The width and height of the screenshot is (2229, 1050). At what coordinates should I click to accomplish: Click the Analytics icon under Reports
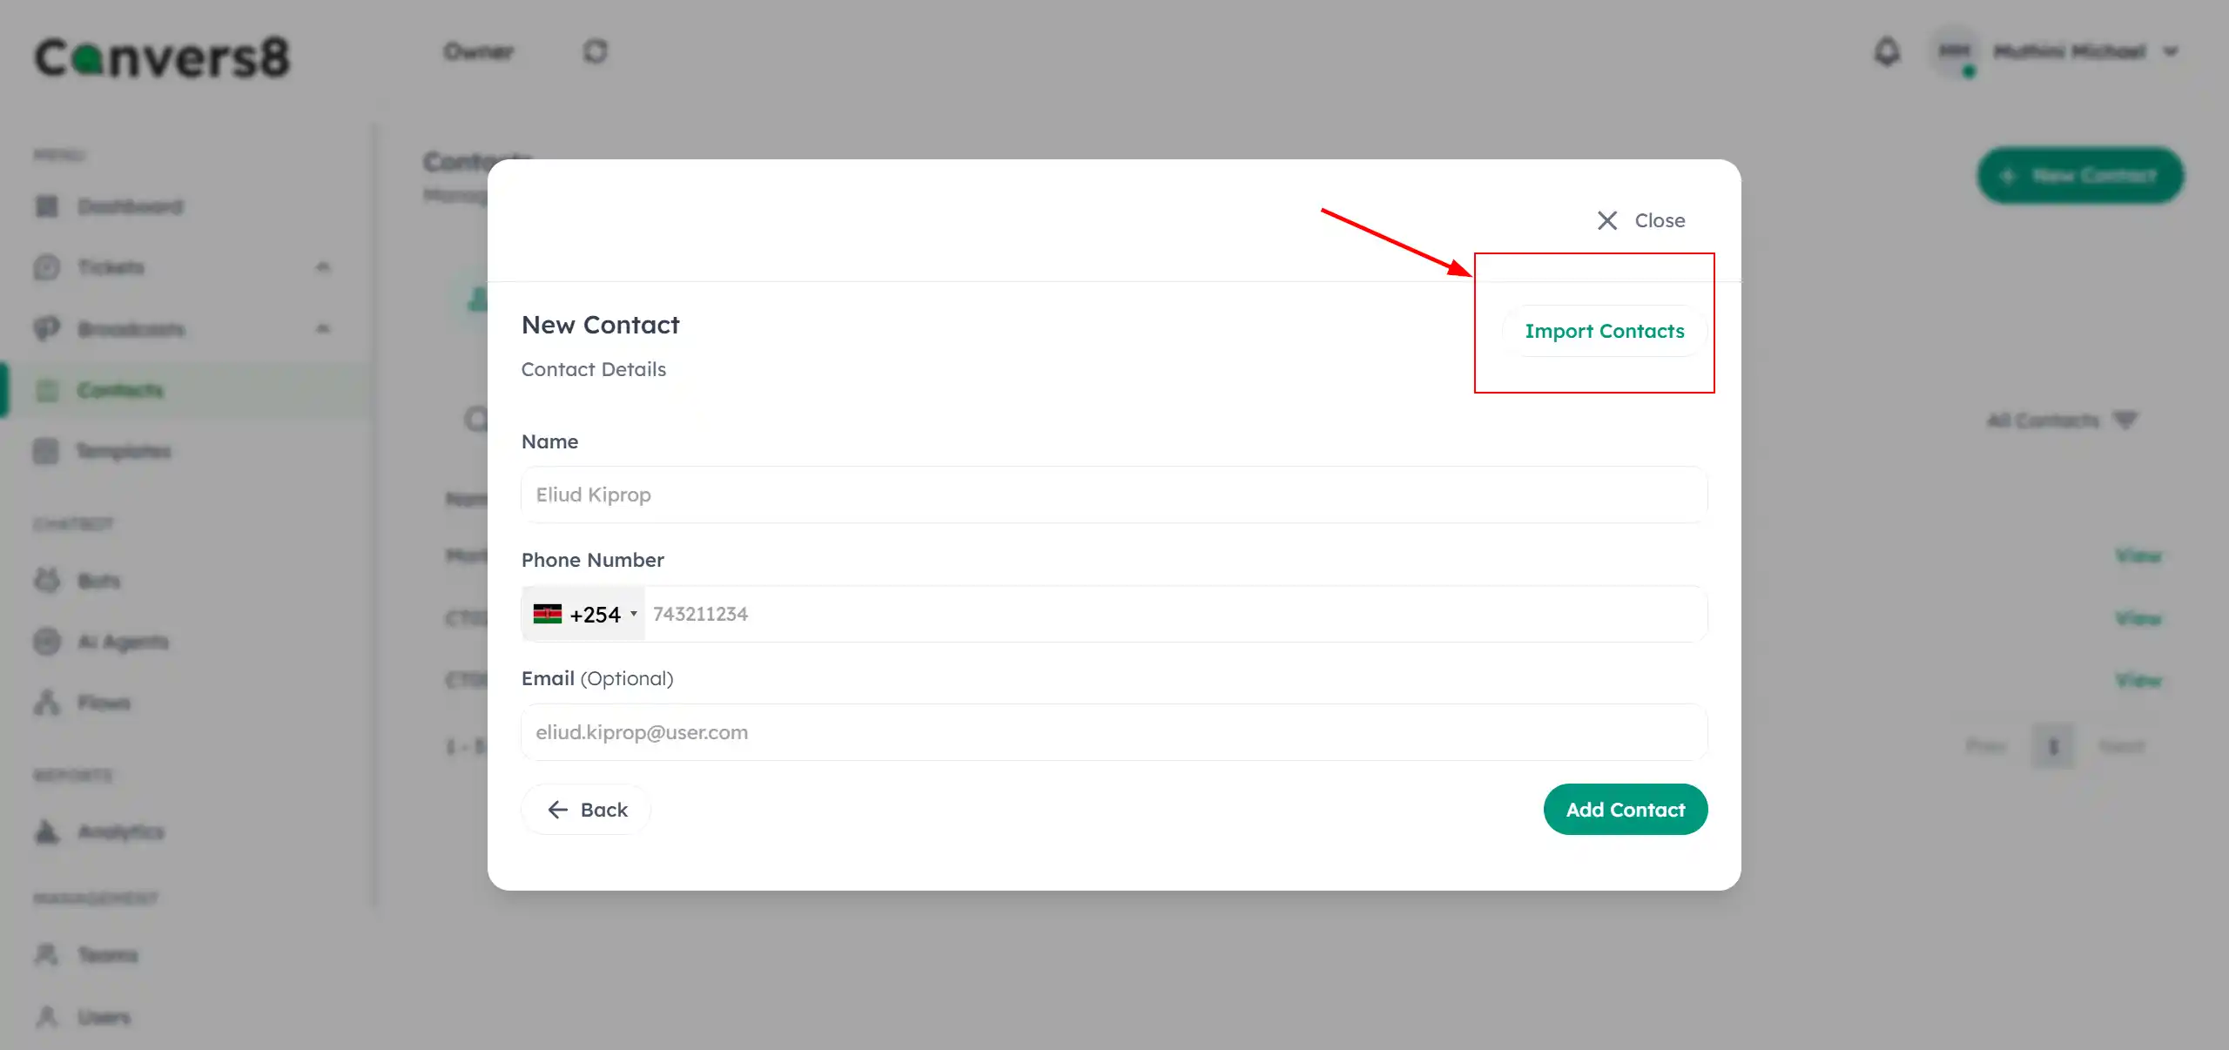pos(45,832)
